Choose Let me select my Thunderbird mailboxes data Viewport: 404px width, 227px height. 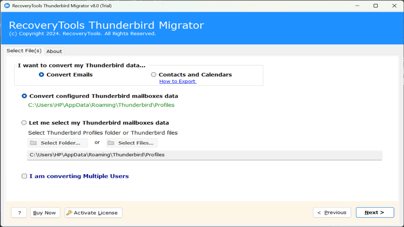[24, 123]
